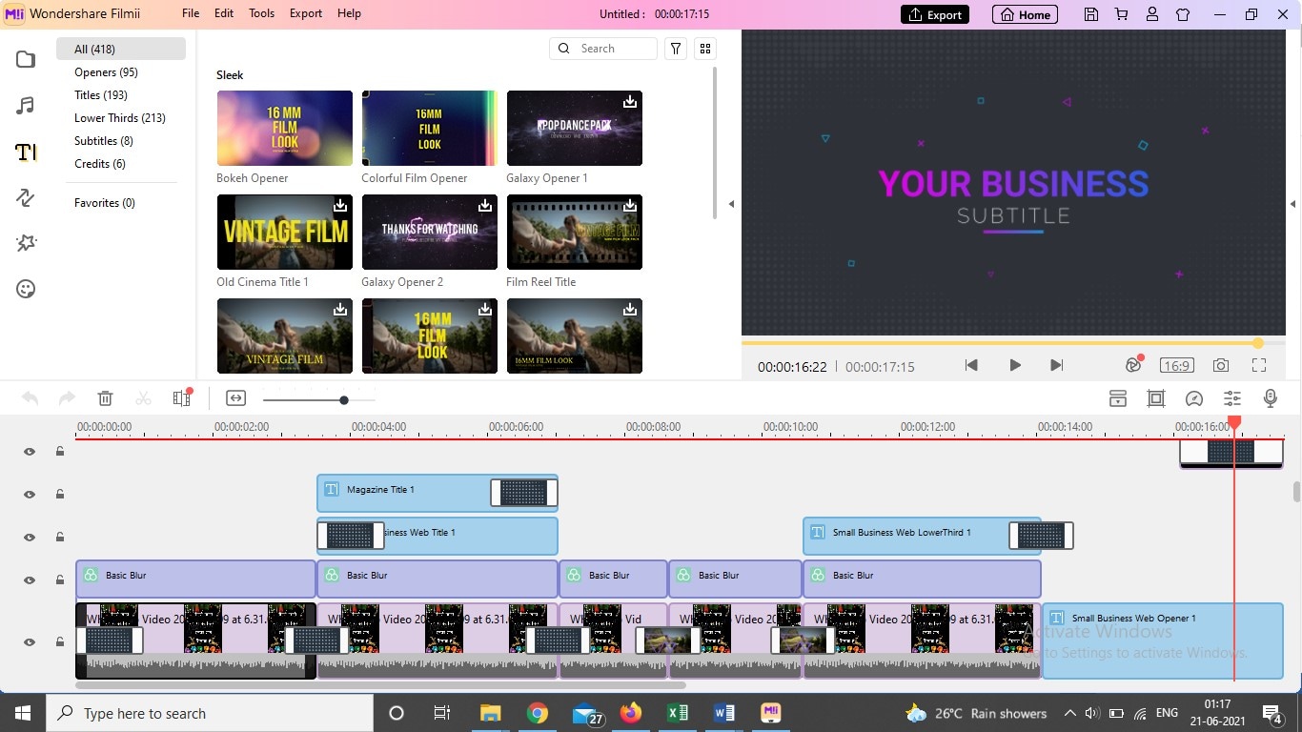Hide the main video track

pos(30,642)
